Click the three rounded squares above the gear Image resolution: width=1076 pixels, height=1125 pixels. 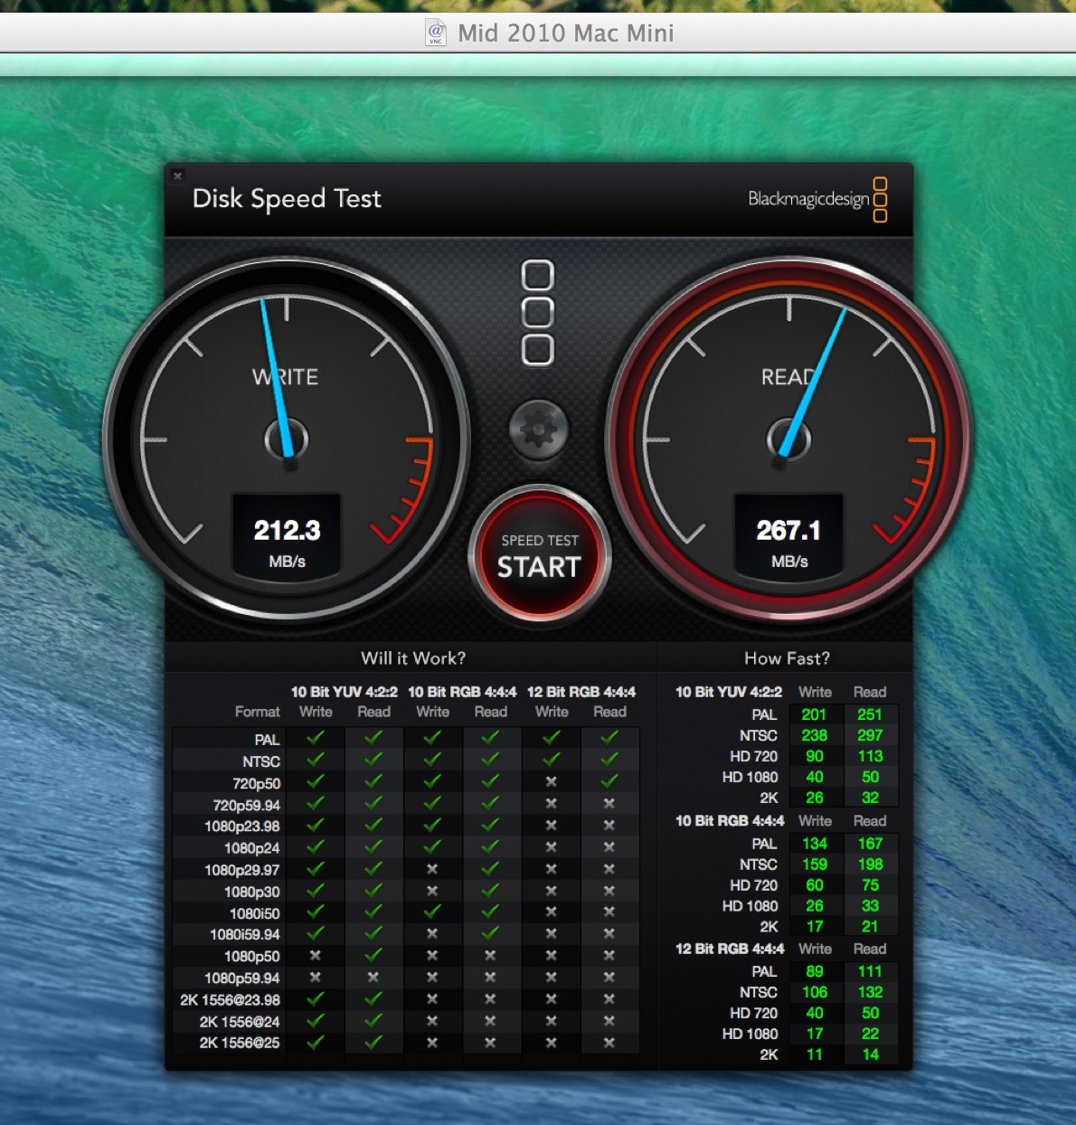click(538, 313)
